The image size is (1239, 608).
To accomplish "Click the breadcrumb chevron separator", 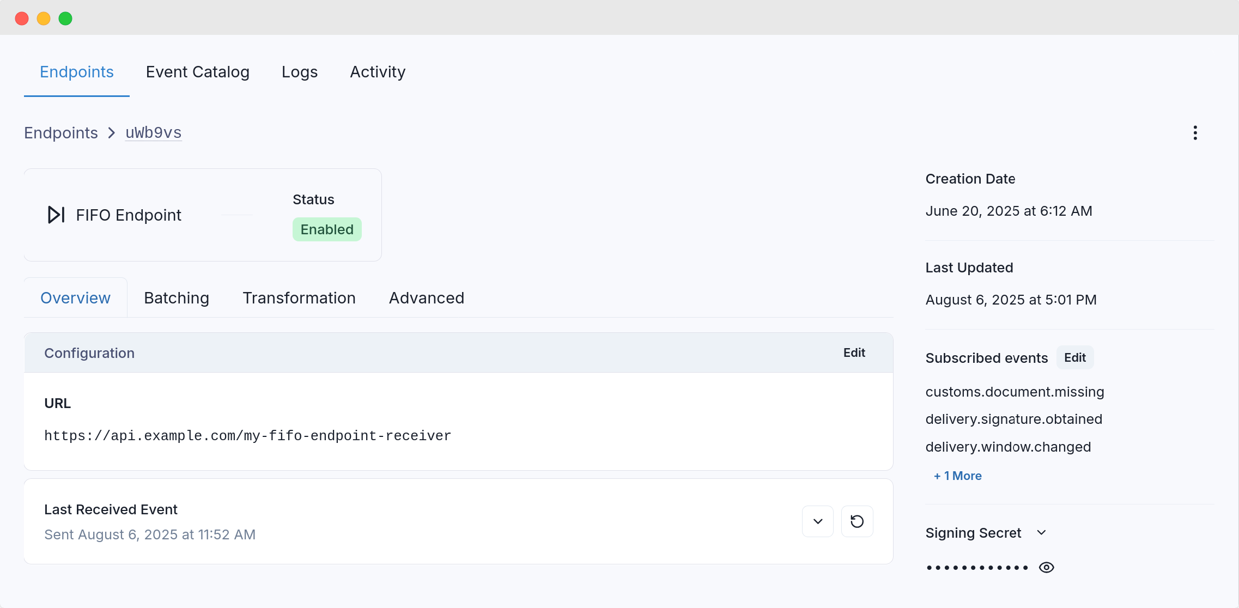I will tap(111, 132).
